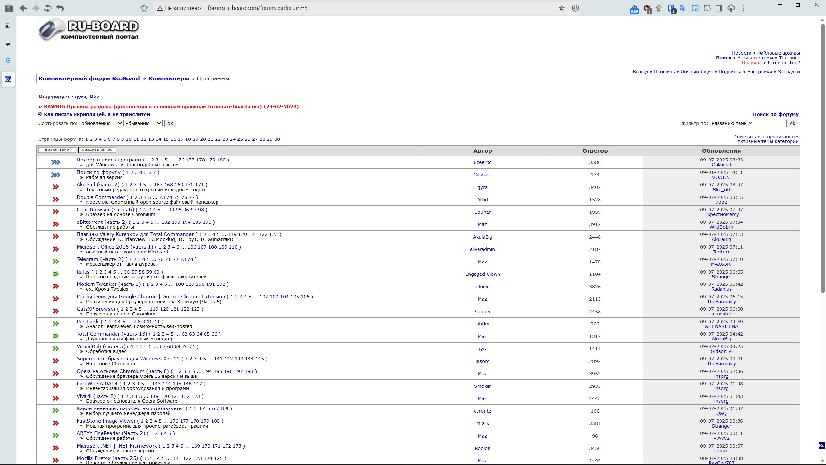Click the bookmark star in address bar

point(562,8)
